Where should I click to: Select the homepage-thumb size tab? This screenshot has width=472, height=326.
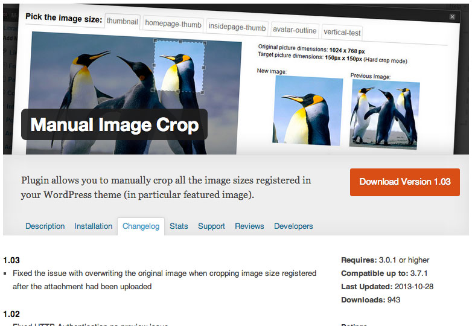coord(173,24)
